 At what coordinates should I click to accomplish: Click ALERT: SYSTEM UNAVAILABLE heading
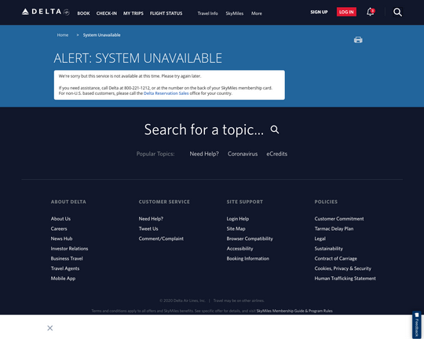(x=138, y=58)
